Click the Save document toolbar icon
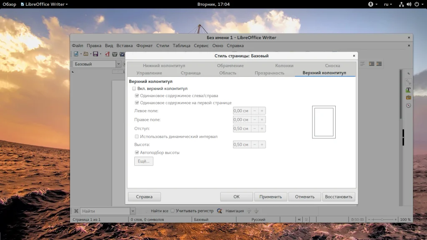 [x=95, y=54]
